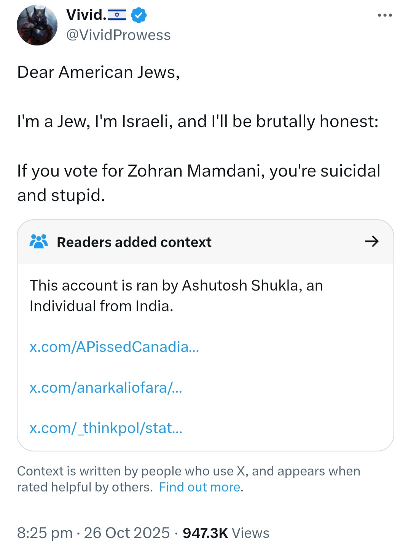Click "Find out more" about context
Viewport: 411px width, 549px height.
pyautogui.click(x=200, y=487)
